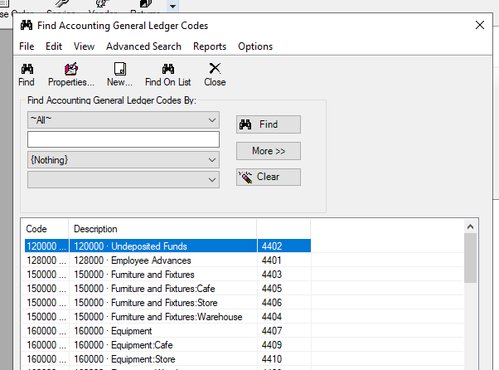Image resolution: width=499 pixels, height=370 pixels.
Task: Open the View menu
Action: click(x=84, y=46)
